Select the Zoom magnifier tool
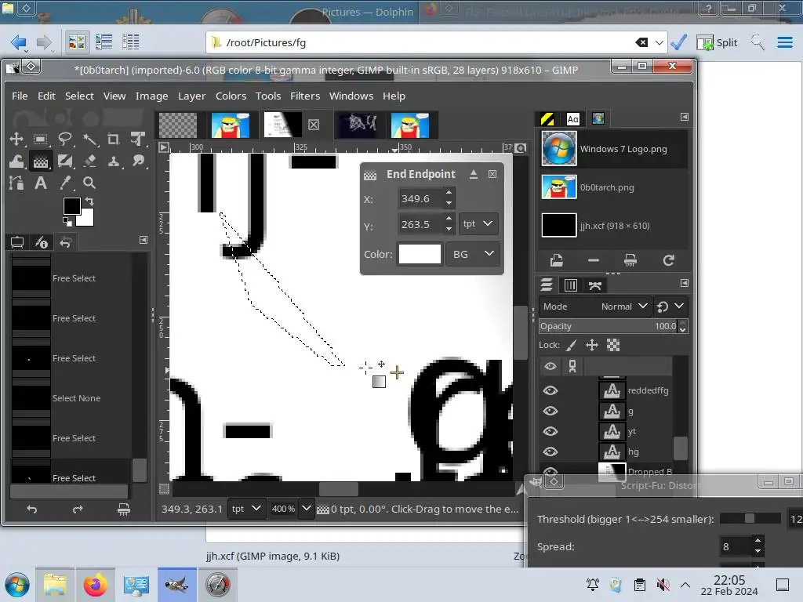The image size is (803, 602). click(89, 183)
